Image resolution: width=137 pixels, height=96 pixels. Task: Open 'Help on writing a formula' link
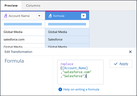[81, 89]
